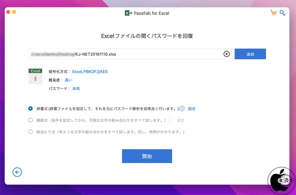Click the Excel,PBKDF2/AES encryption value
Image resolution: width=296 pixels, height=195 pixels.
[90, 72]
